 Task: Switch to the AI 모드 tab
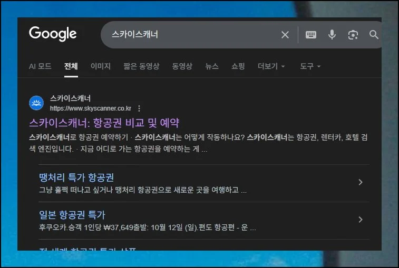pyautogui.click(x=40, y=66)
